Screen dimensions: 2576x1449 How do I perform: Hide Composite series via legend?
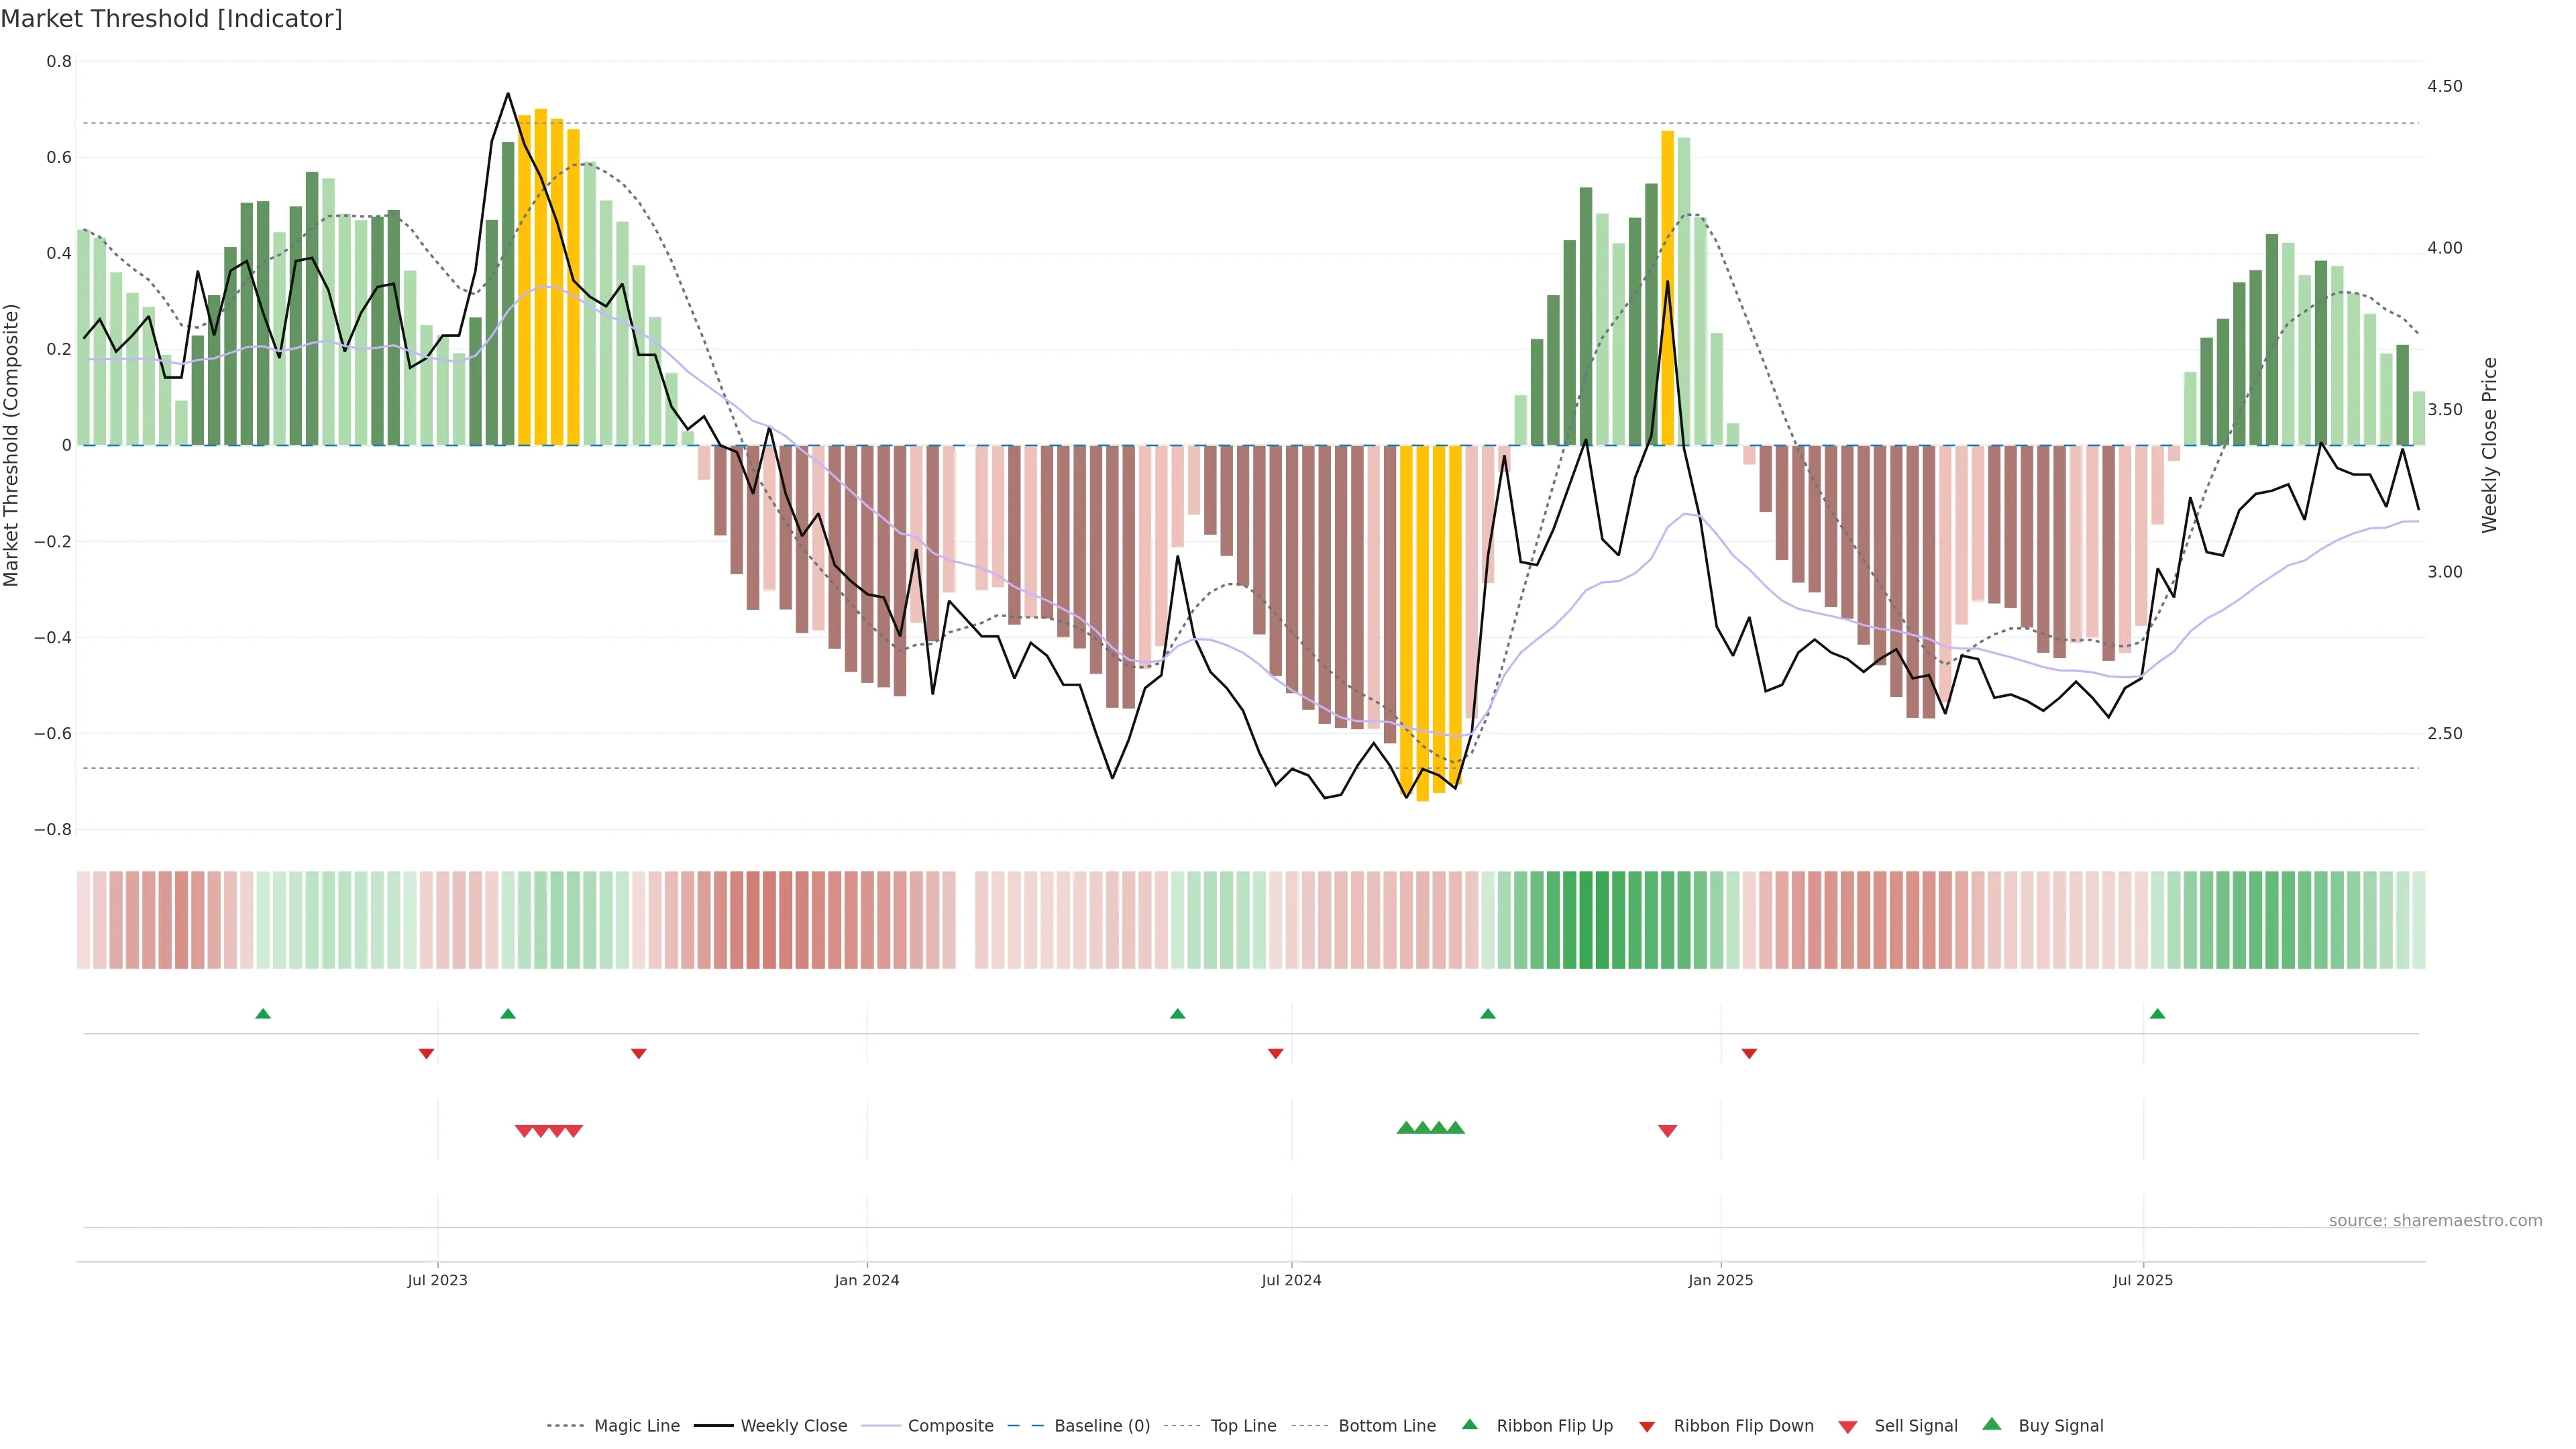point(950,1426)
